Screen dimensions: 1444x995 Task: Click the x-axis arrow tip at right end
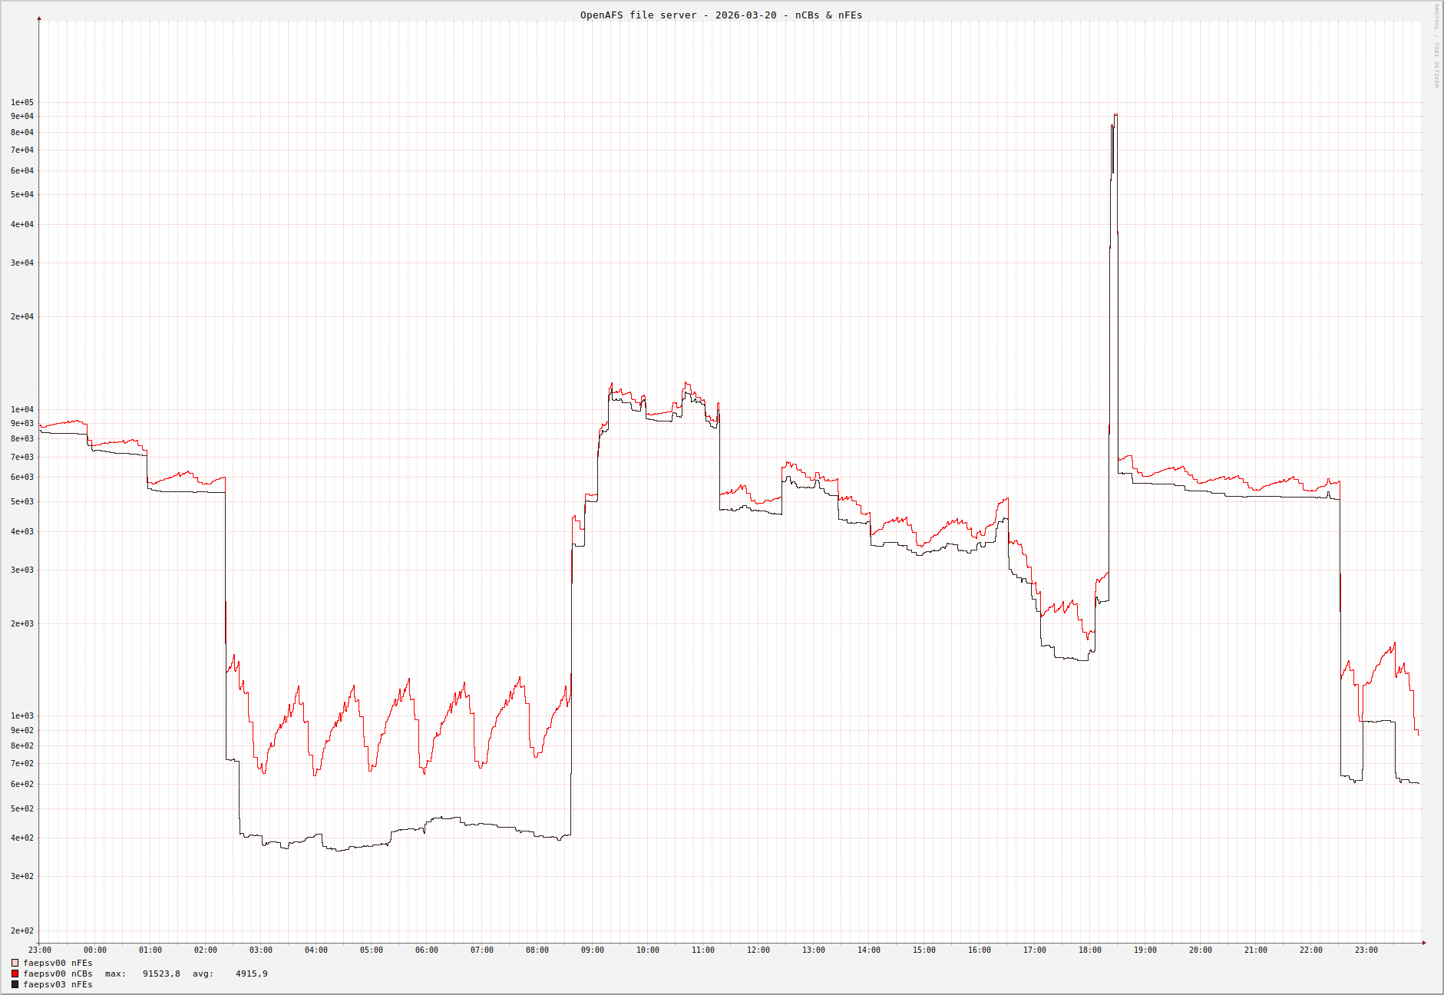pyautogui.click(x=1424, y=942)
